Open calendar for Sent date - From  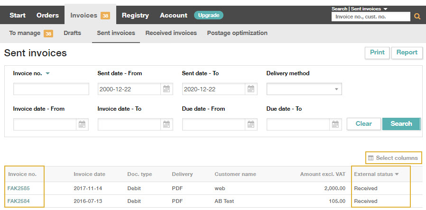pyautogui.click(x=167, y=89)
